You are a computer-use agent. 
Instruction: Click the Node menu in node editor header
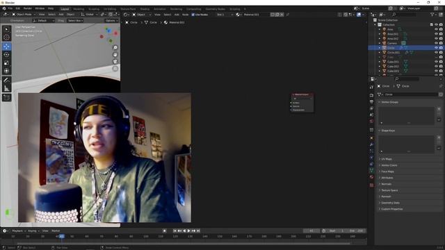pos(186,15)
